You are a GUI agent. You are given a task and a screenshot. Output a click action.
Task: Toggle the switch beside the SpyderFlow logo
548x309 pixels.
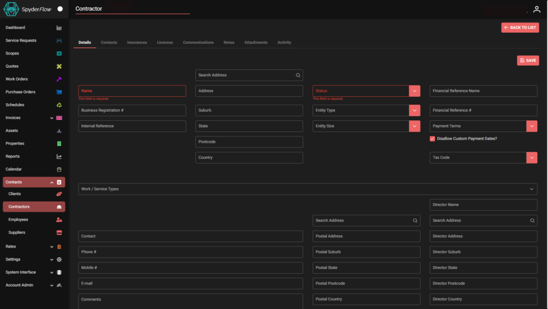point(60,9)
